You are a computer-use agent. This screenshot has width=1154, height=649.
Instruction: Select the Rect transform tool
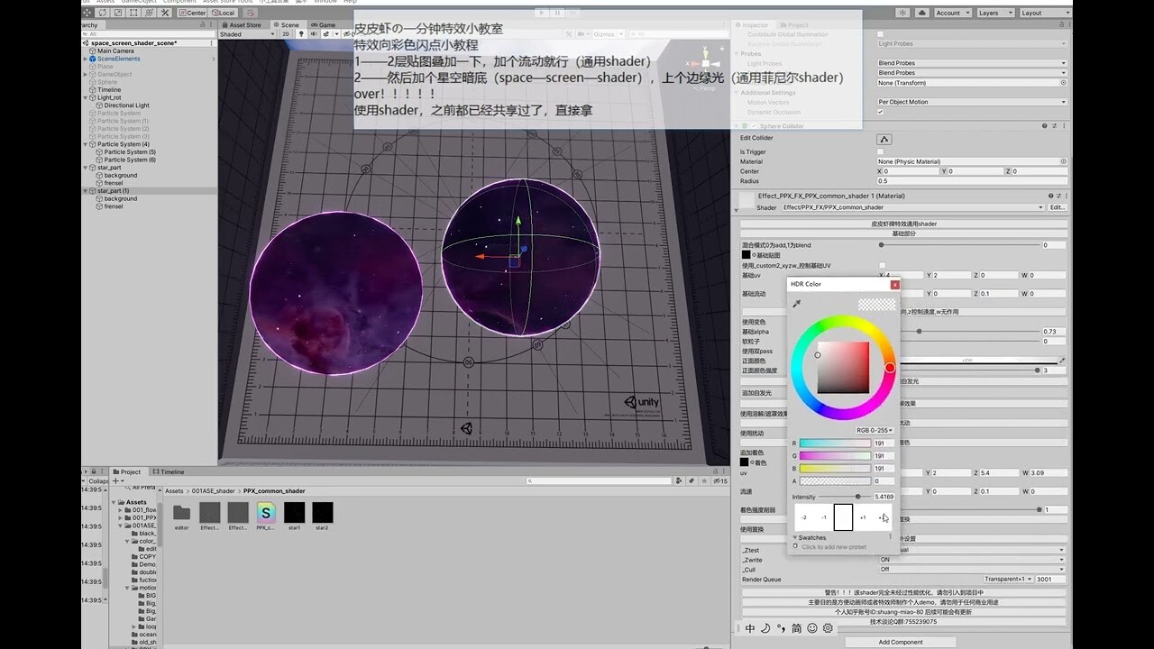tap(134, 13)
